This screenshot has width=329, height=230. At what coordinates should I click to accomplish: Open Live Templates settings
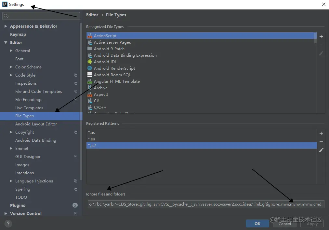pos(29,108)
